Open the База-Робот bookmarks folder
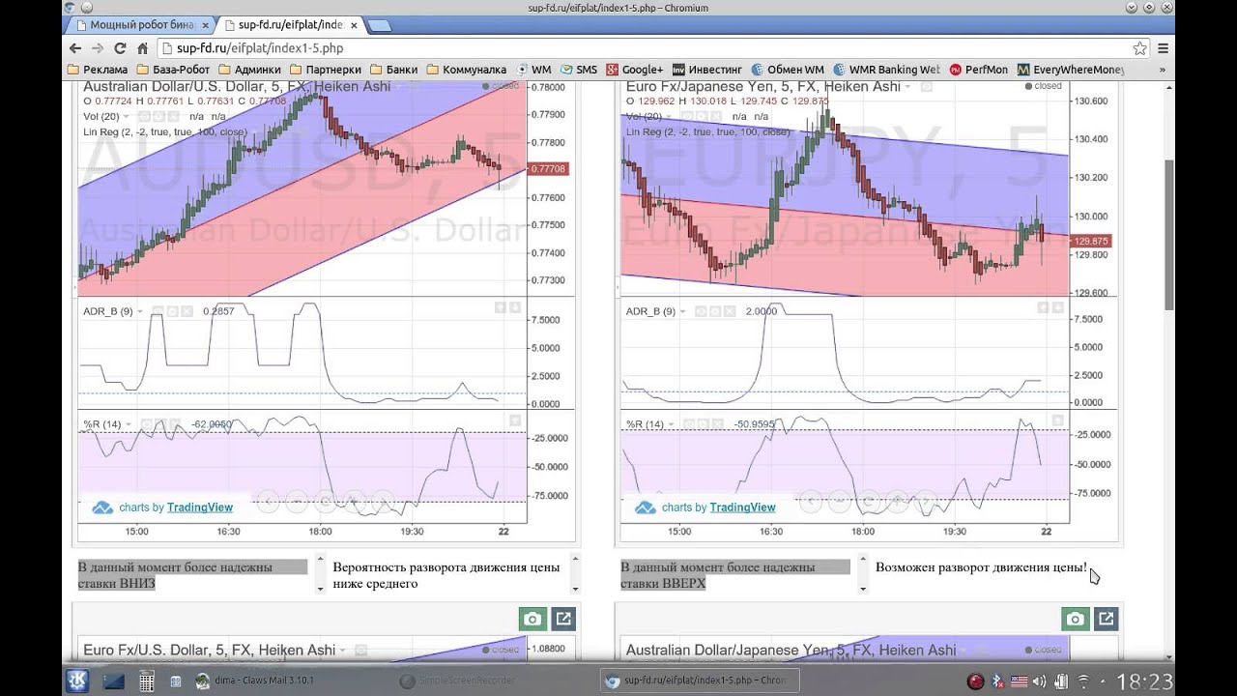1237x696 pixels. [x=173, y=70]
